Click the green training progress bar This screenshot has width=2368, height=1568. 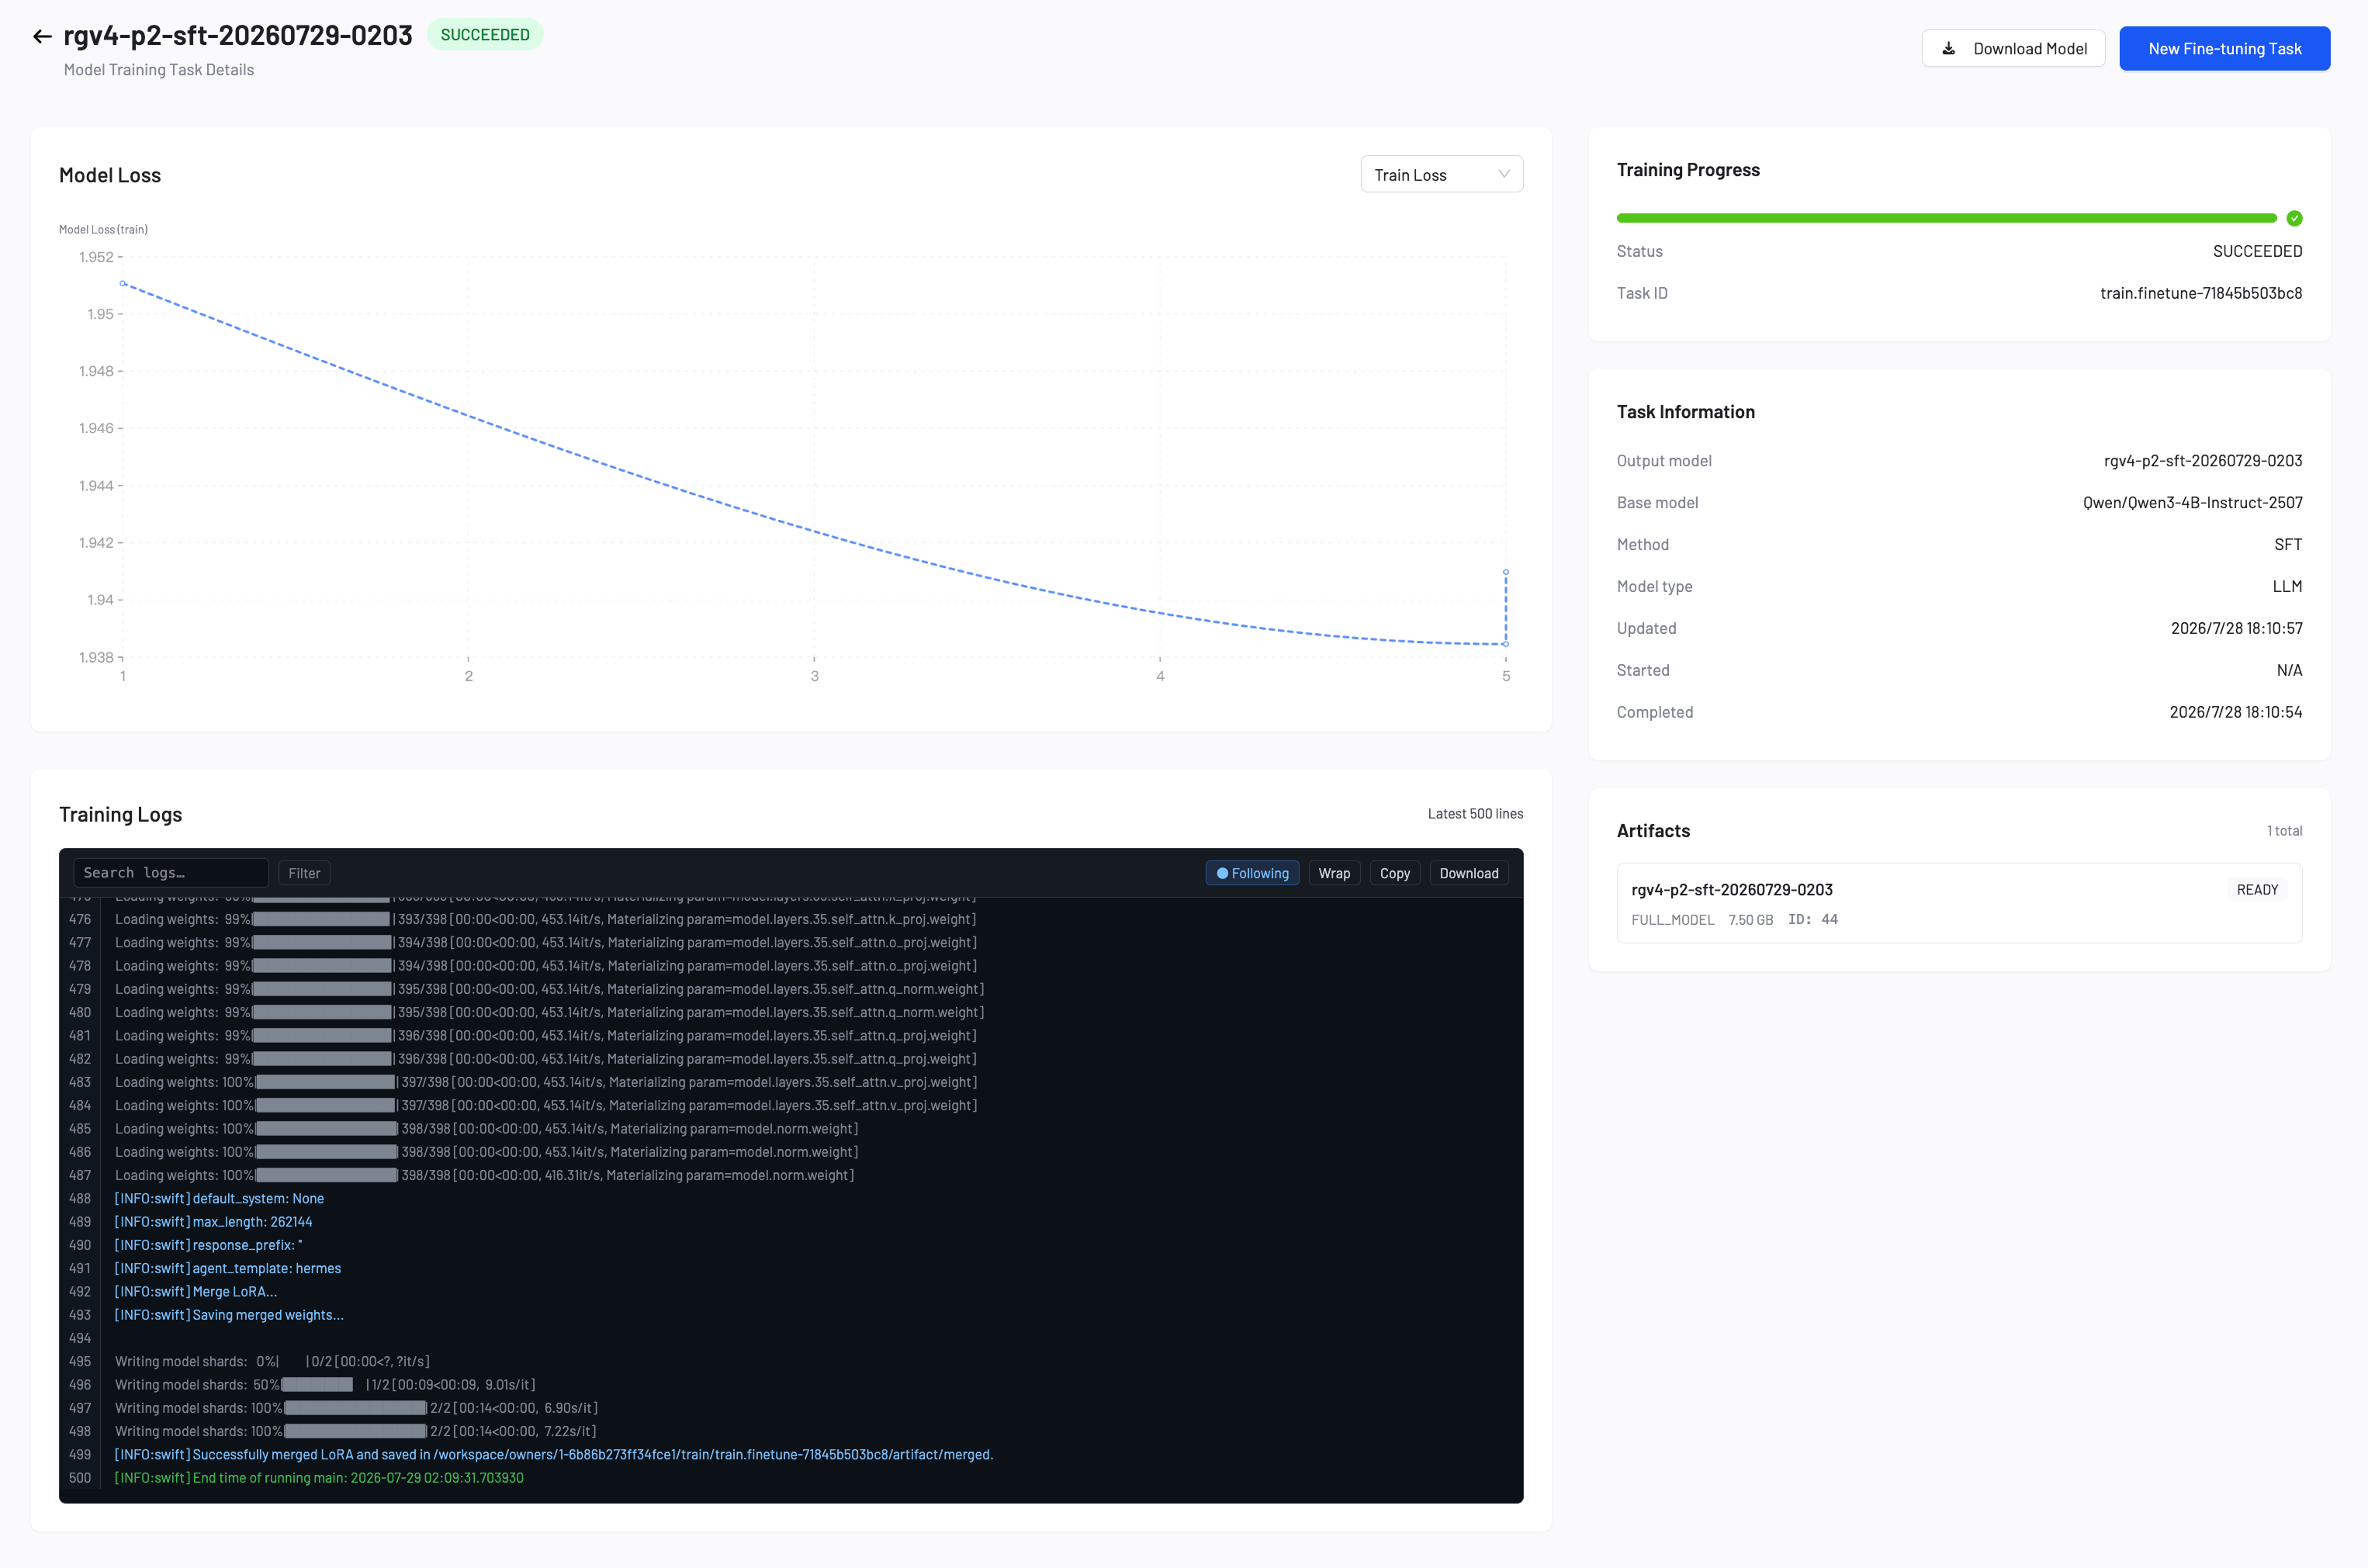click(x=1946, y=218)
